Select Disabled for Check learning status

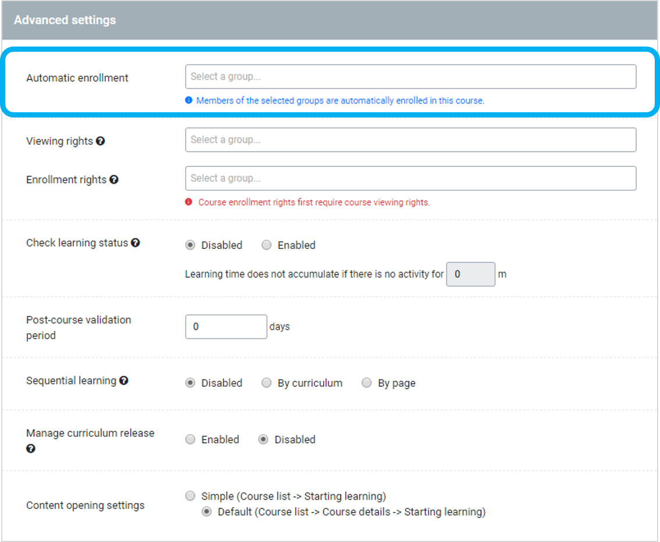click(189, 245)
